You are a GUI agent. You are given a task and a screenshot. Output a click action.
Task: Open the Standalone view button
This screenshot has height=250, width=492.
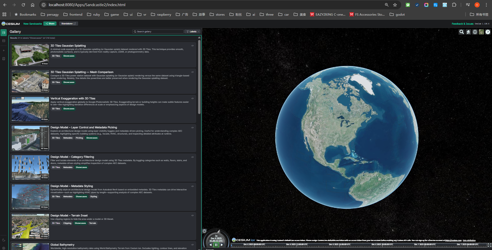tap(69, 24)
